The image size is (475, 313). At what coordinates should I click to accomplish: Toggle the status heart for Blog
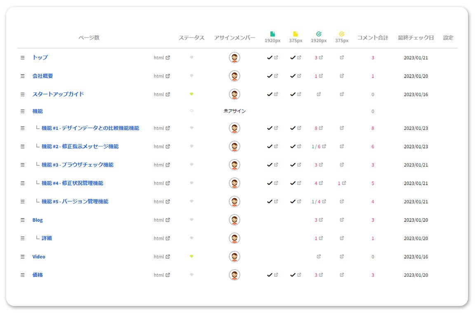coord(191,220)
